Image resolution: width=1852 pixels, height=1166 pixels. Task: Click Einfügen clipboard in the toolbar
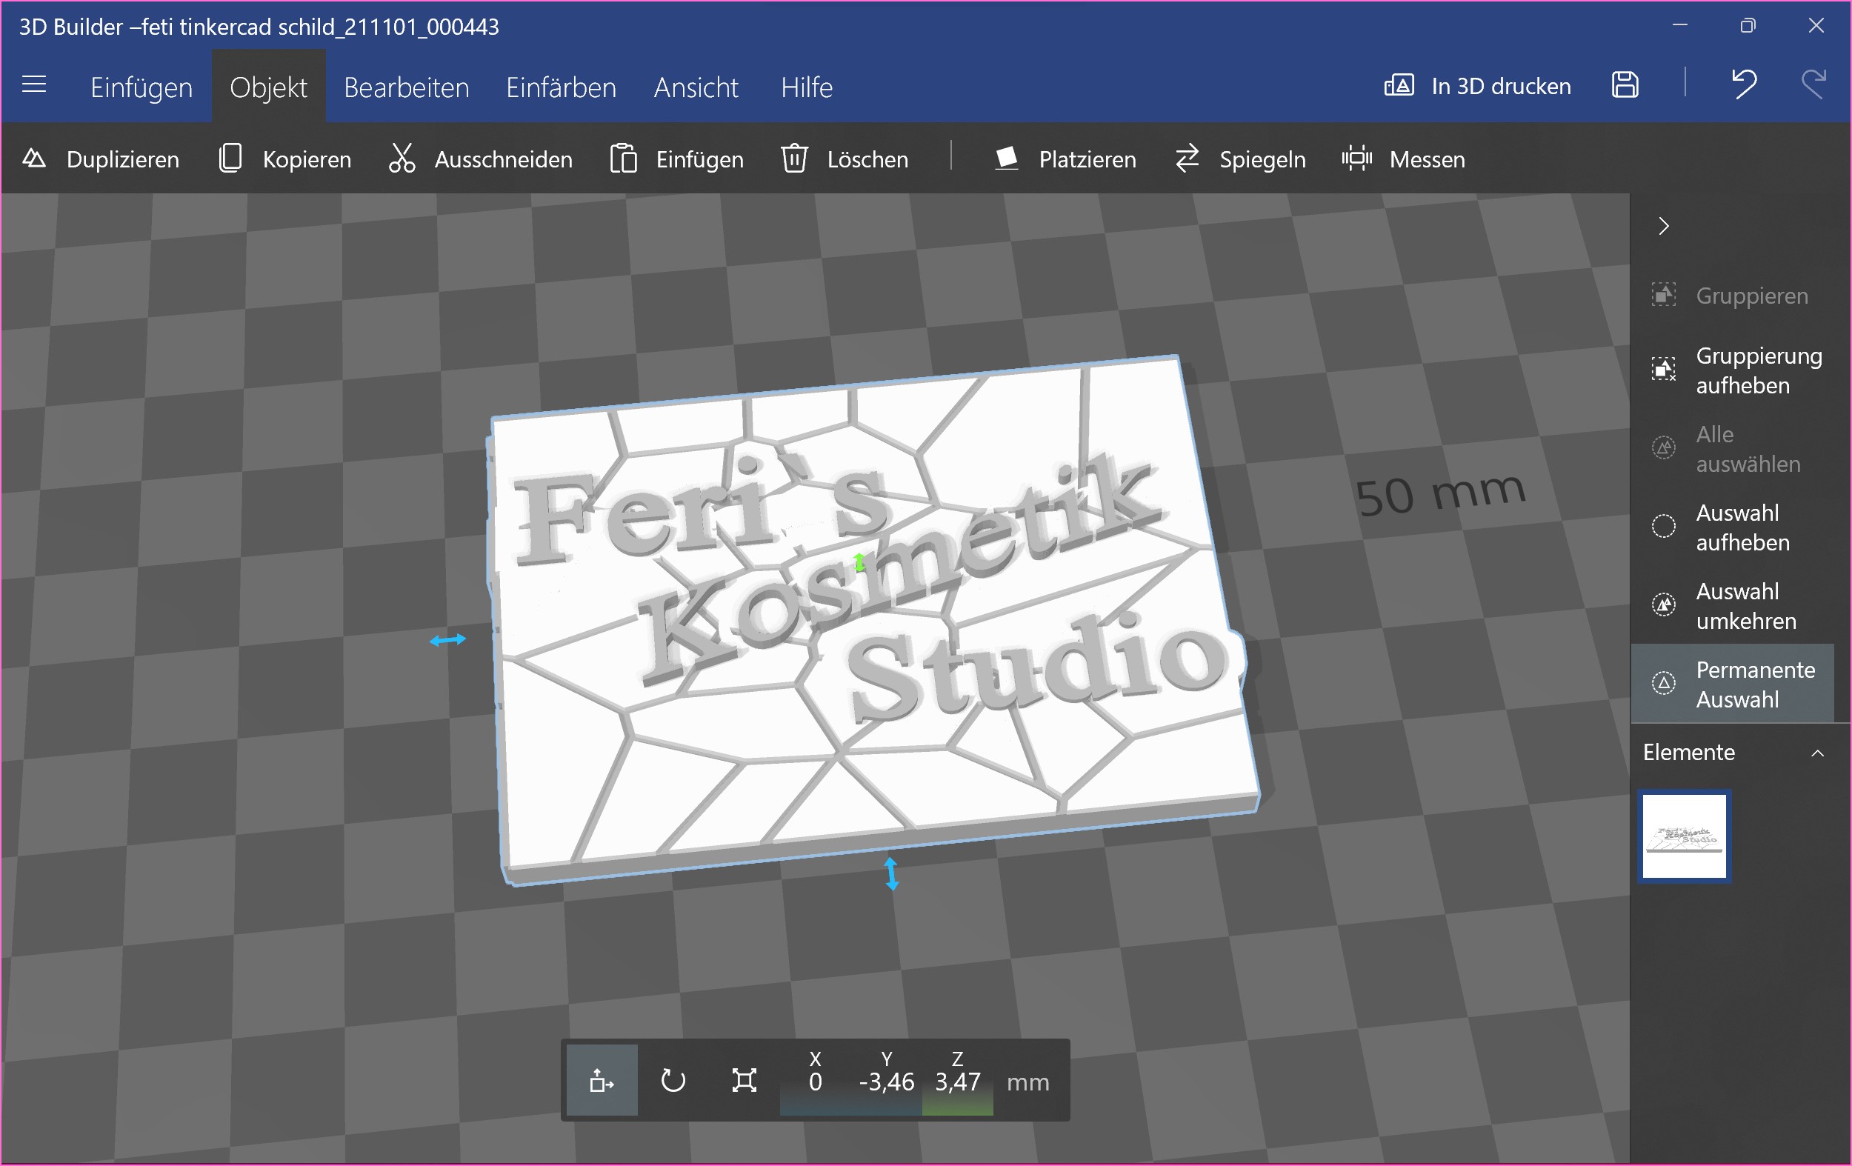(677, 159)
